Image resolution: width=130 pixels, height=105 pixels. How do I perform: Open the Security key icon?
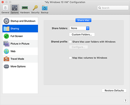pyautogui.click(x=35, y=8)
